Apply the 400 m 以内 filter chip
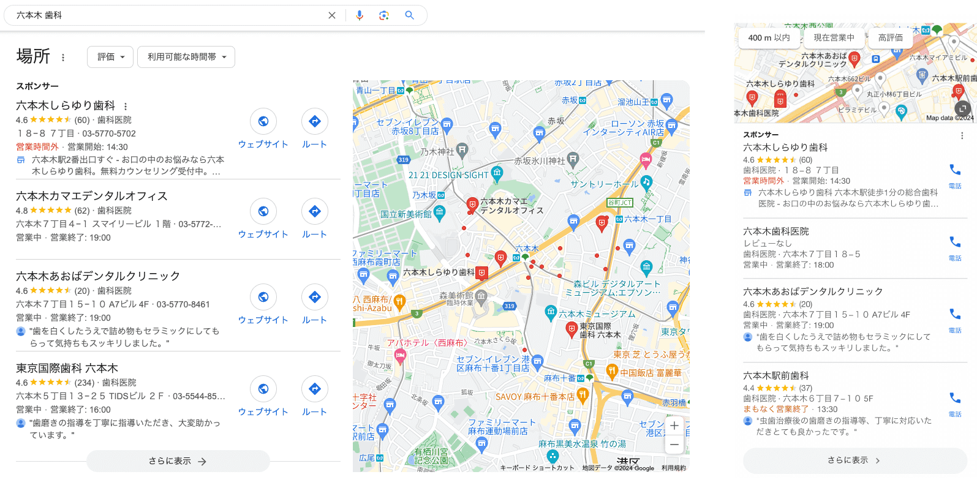Image resolution: width=977 pixels, height=488 pixels. (x=769, y=37)
